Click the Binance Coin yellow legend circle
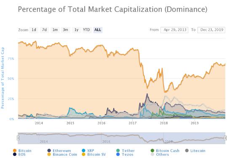The image size is (227, 158). (49, 154)
